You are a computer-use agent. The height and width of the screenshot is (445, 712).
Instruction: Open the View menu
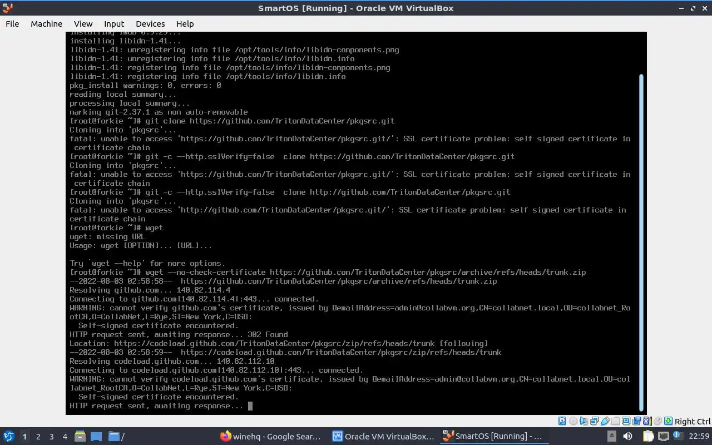83,24
